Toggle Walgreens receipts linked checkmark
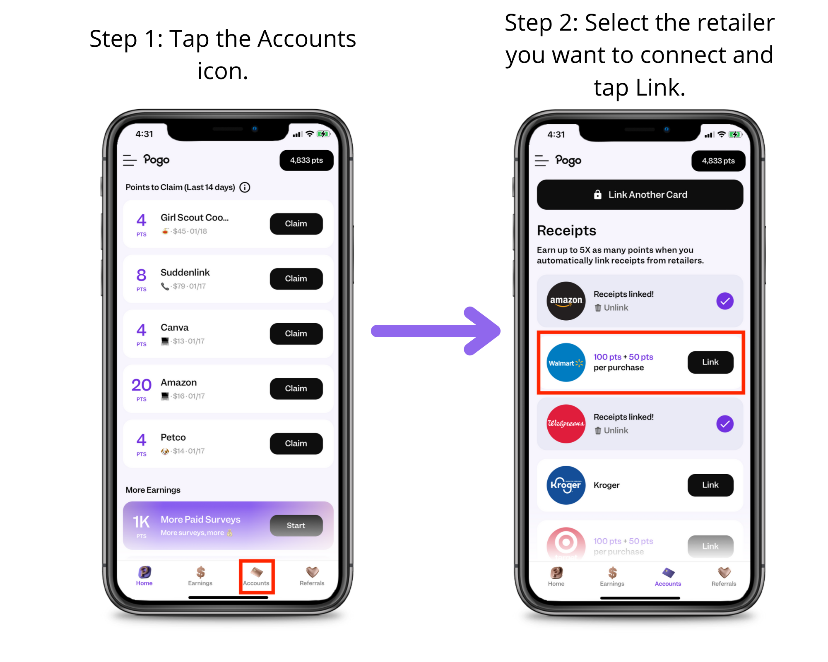Viewport: 828px width, 662px height. [x=724, y=424]
